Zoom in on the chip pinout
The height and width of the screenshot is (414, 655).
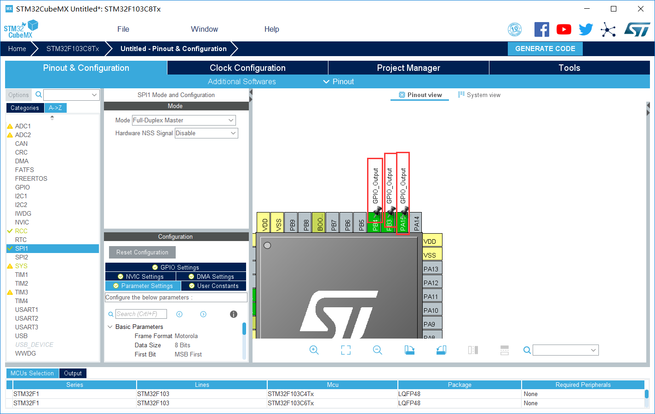pyautogui.click(x=314, y=350)
